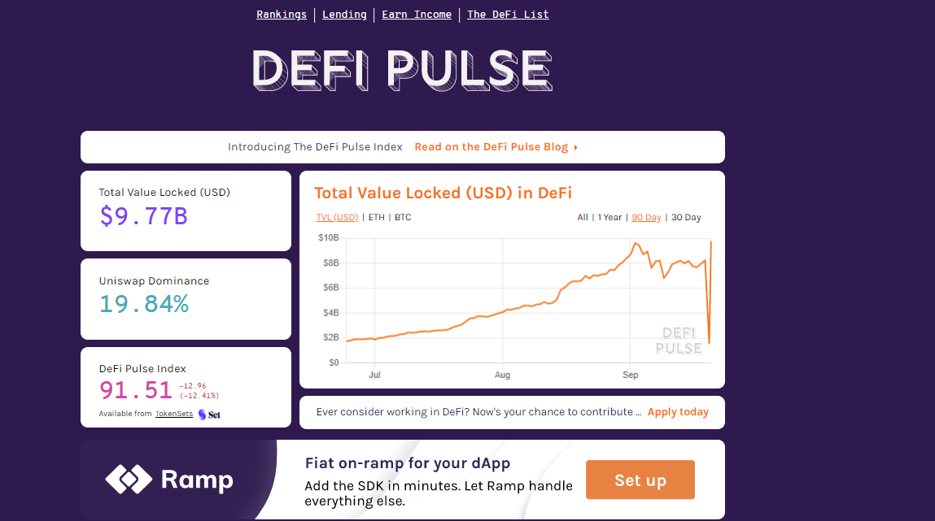Open the Rankings menu link

(282, 15)
